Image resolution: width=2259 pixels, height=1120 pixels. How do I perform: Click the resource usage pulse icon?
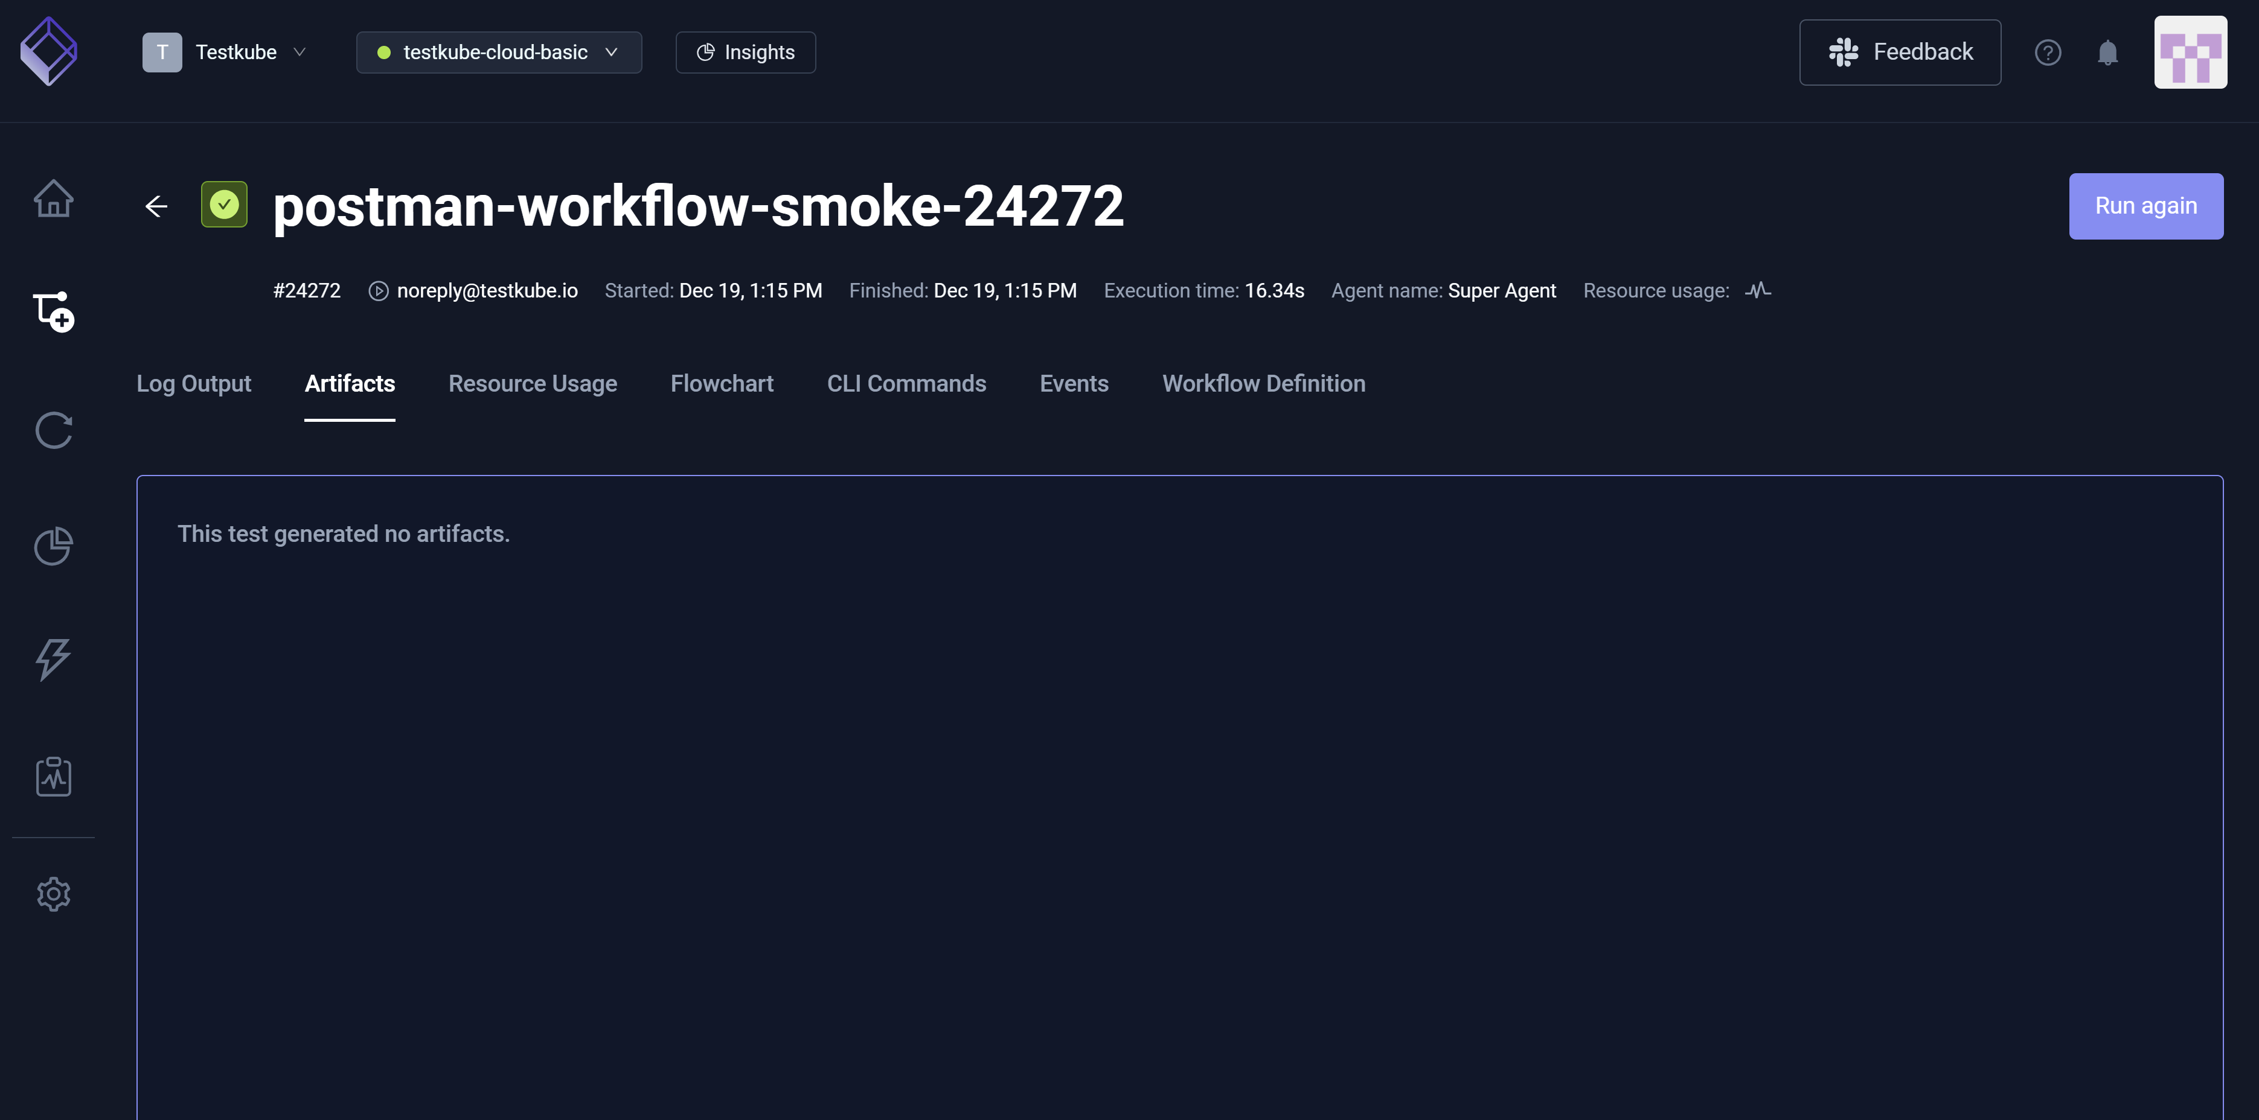(x=1757, y=290)
